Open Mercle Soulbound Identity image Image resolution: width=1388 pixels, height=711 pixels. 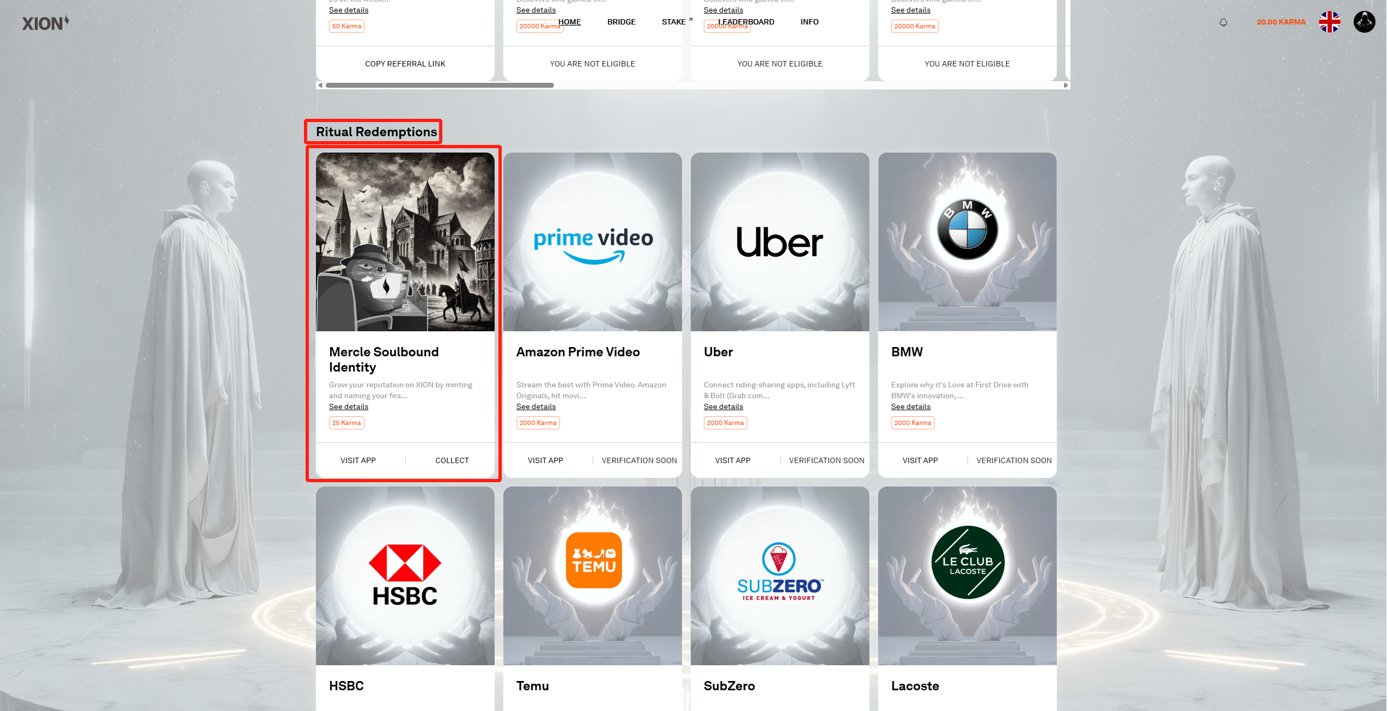tap(405, 242)
